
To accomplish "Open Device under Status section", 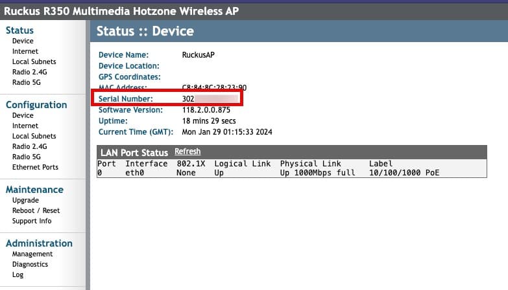I will click(23, 41).
